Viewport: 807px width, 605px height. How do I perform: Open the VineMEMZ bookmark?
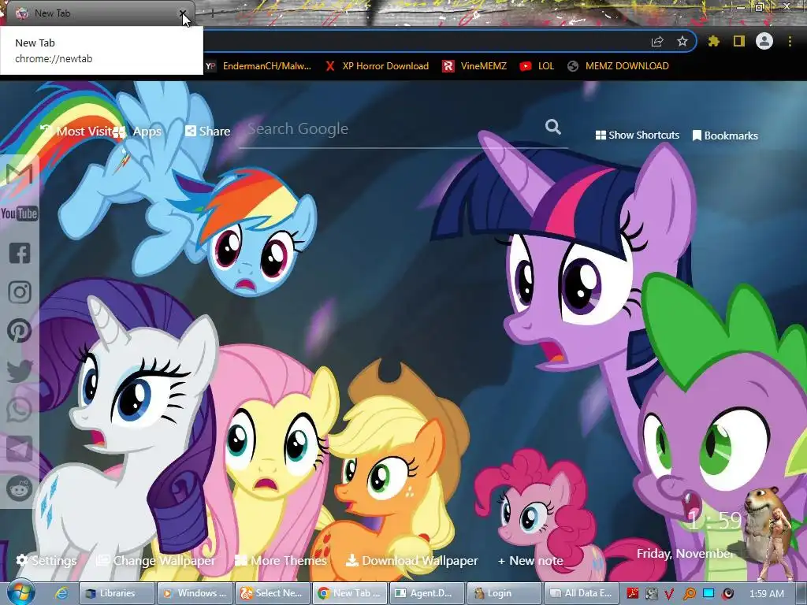474,66
